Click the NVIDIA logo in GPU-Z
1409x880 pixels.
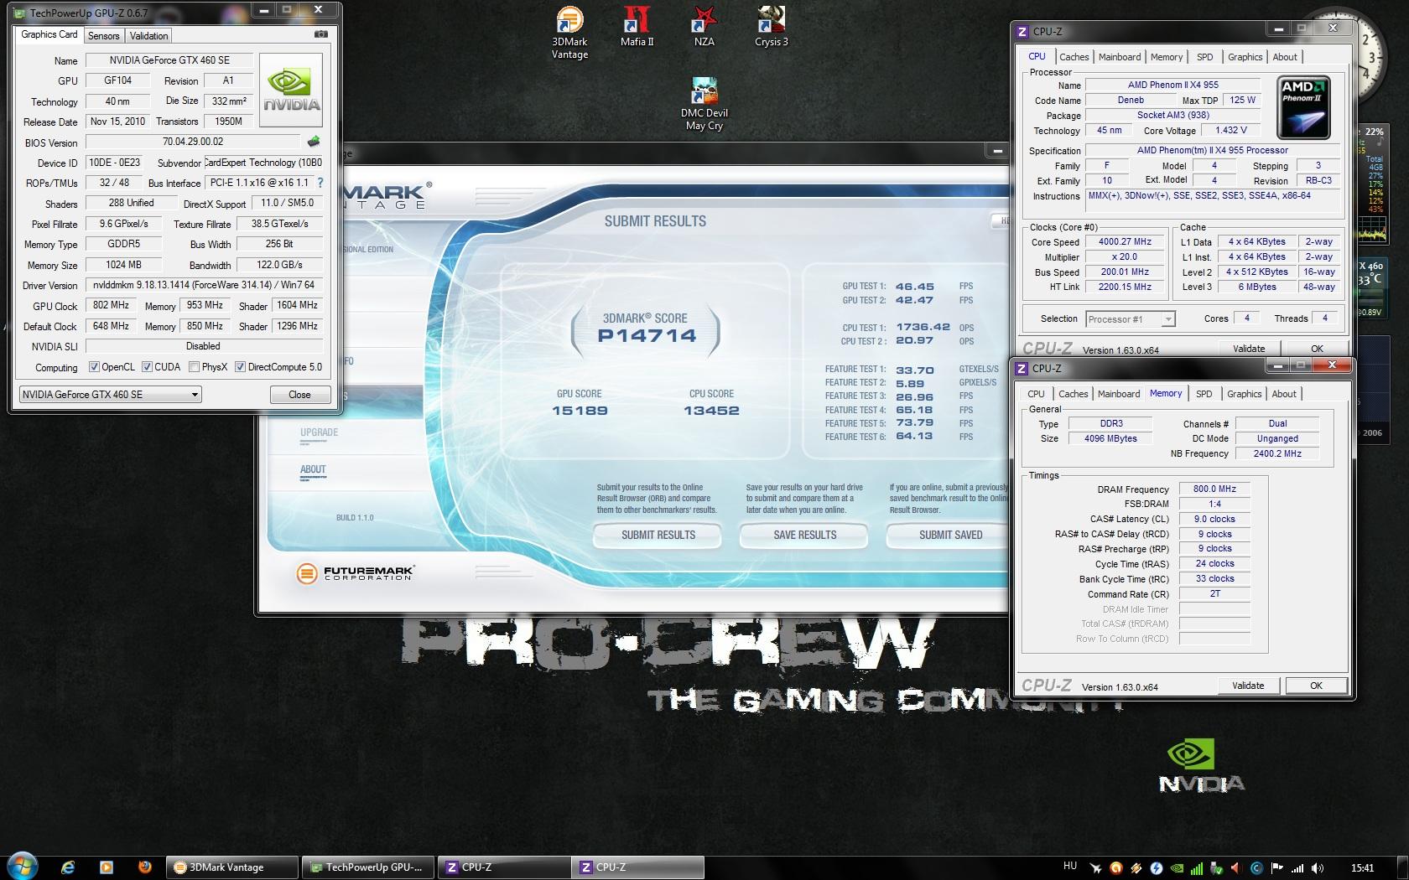291,91
